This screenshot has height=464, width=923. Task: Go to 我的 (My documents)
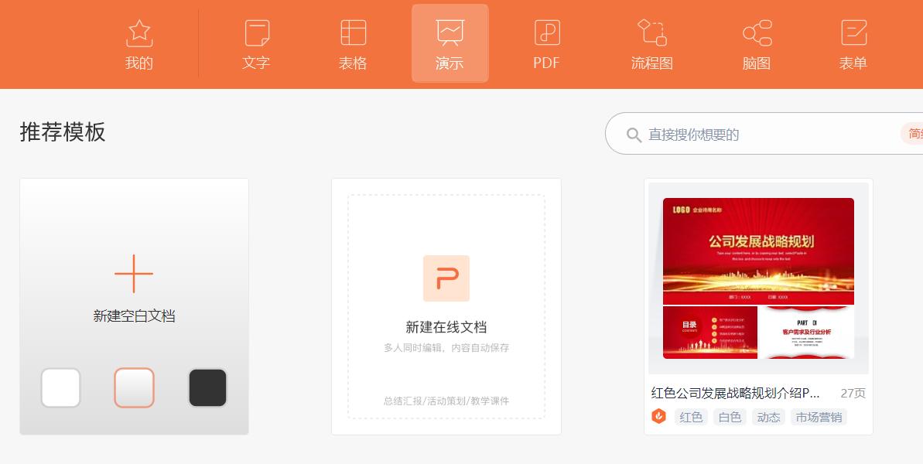pyautogui.click(x=139, y=43)
